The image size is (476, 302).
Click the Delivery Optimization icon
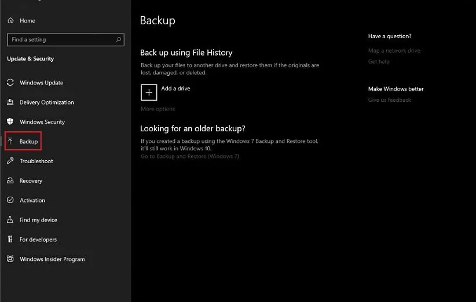coord(10,102)
